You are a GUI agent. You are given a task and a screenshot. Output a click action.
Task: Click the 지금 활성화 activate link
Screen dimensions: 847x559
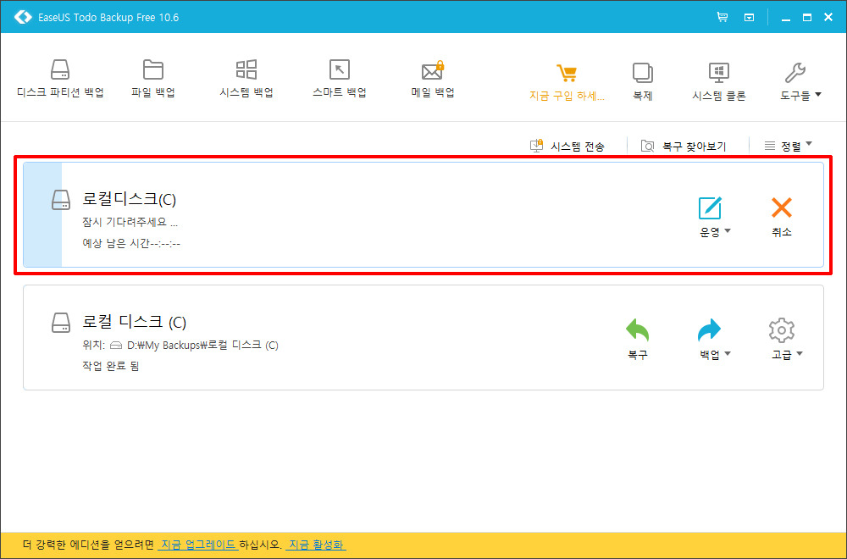pos(315,545)
